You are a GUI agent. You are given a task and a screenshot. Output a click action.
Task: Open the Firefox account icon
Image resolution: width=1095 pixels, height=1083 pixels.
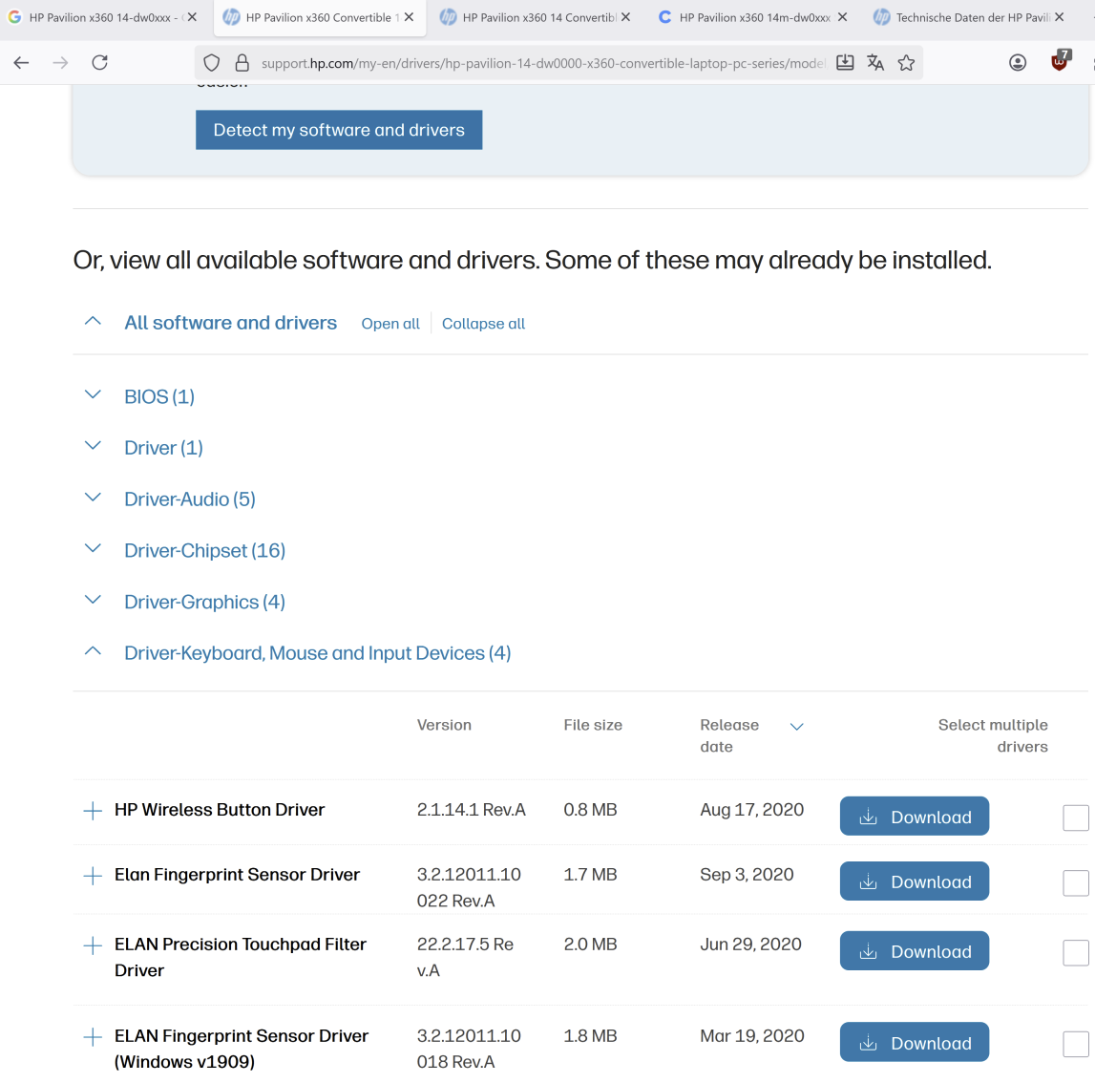click(x=1018, y=63)
